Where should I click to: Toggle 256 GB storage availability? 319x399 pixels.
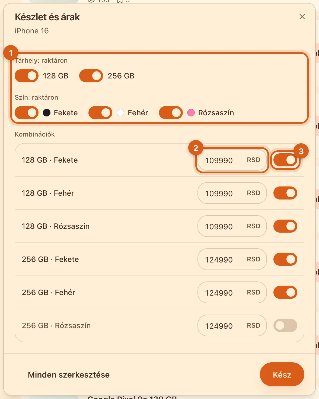(91, 76)
